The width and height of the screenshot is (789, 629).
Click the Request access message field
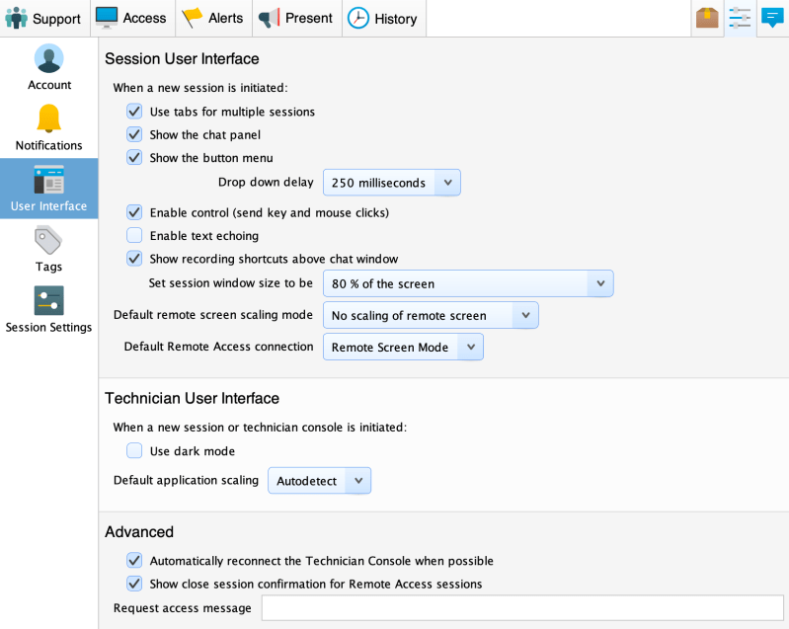pyautogui.click(x=521, y=608)
